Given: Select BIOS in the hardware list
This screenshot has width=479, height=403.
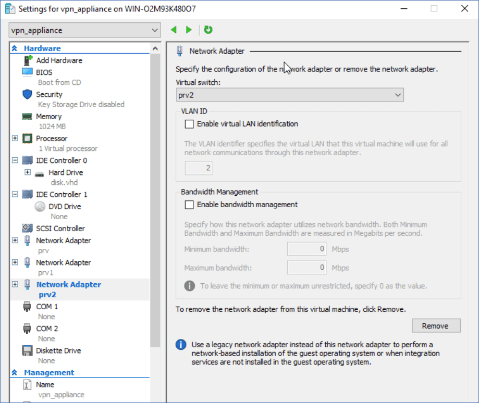Looking at the screenshot, I should point(44,72).
